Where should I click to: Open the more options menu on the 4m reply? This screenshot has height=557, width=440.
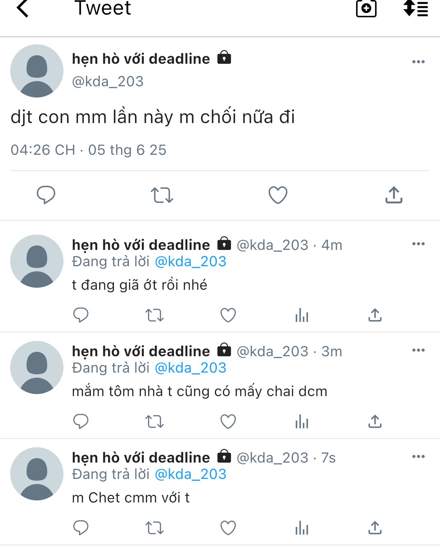(418, 244)
